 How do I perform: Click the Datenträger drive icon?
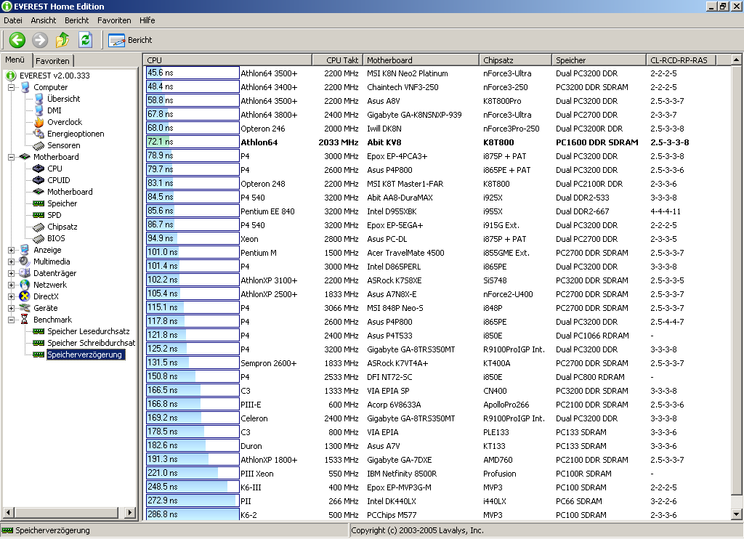coord(25,273)
